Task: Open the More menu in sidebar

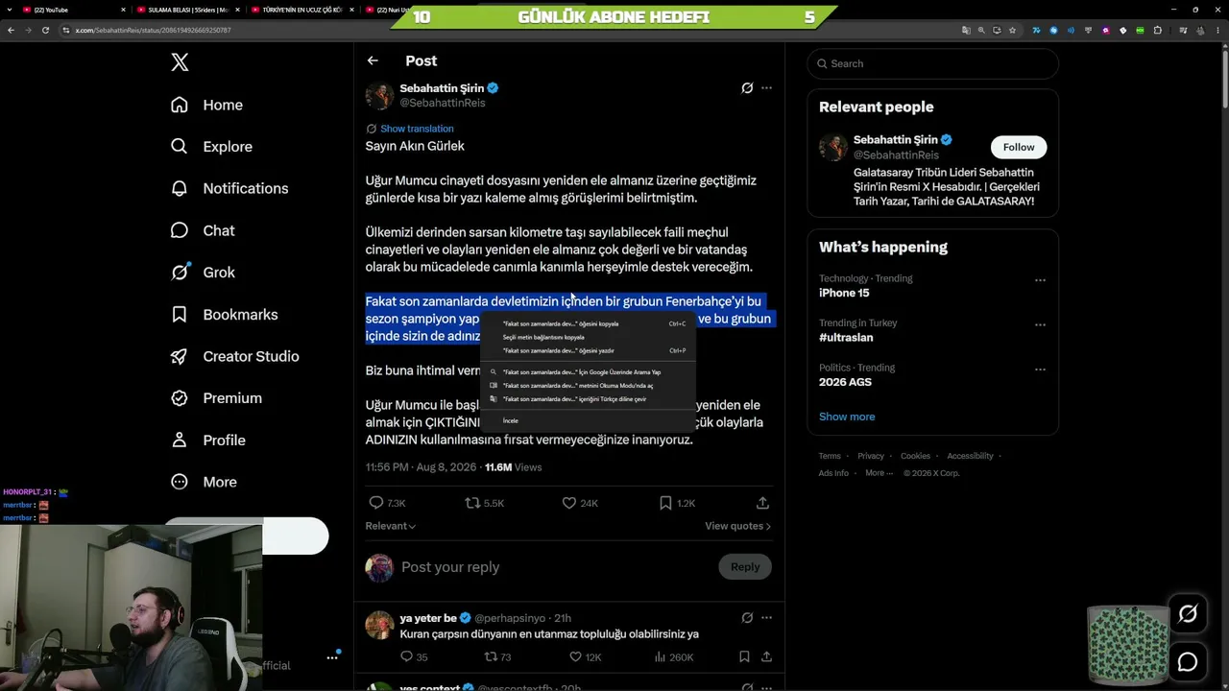Action: (204, 482)
